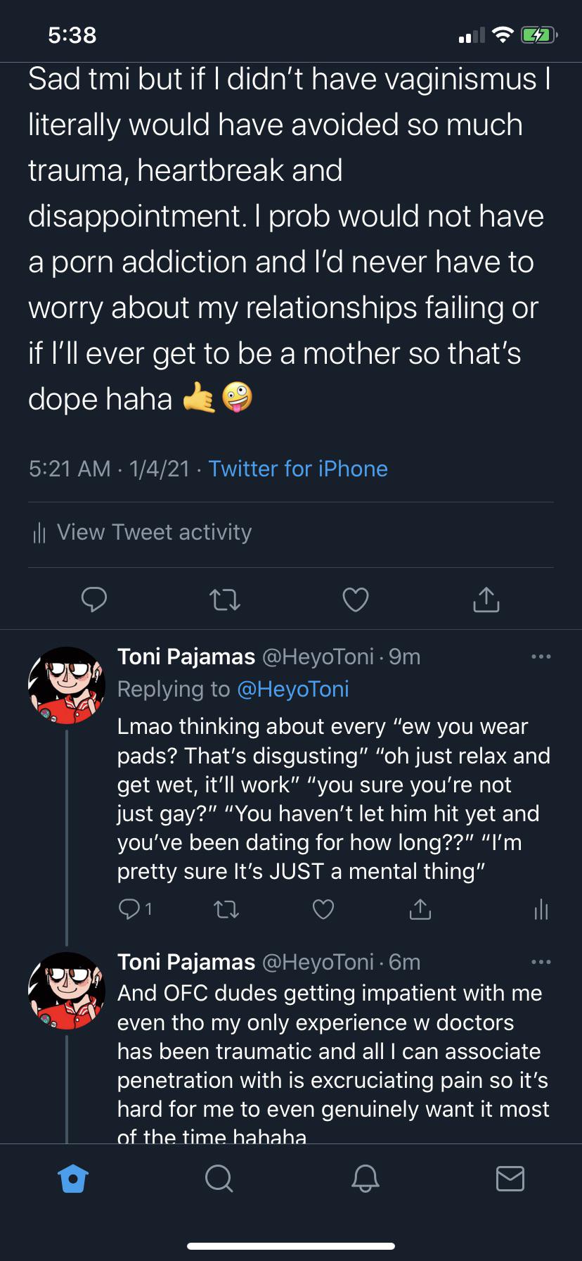Retweet the main vaginismus tweet
582x1261 pixels.
[x=225, y=600]
